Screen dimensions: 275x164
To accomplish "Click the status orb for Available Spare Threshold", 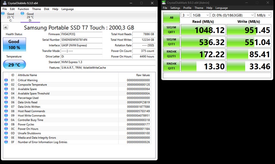I will click(6, 93).
